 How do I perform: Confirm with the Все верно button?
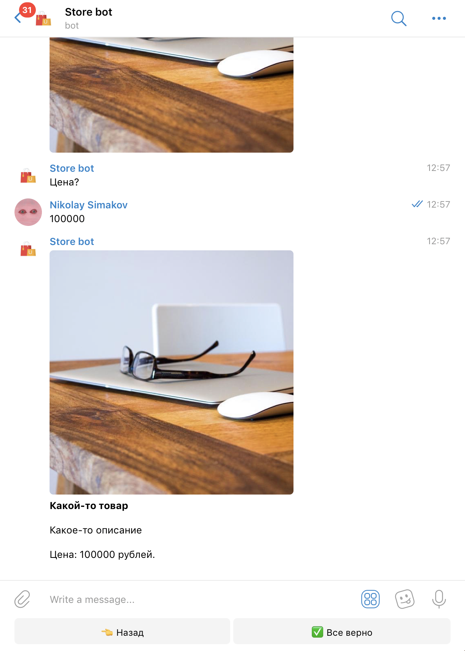click(342, 632)
